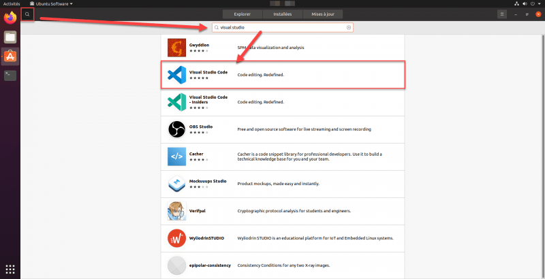Click the Gwyddion app icon
The image size is (545, 279).
coord(176,48)
